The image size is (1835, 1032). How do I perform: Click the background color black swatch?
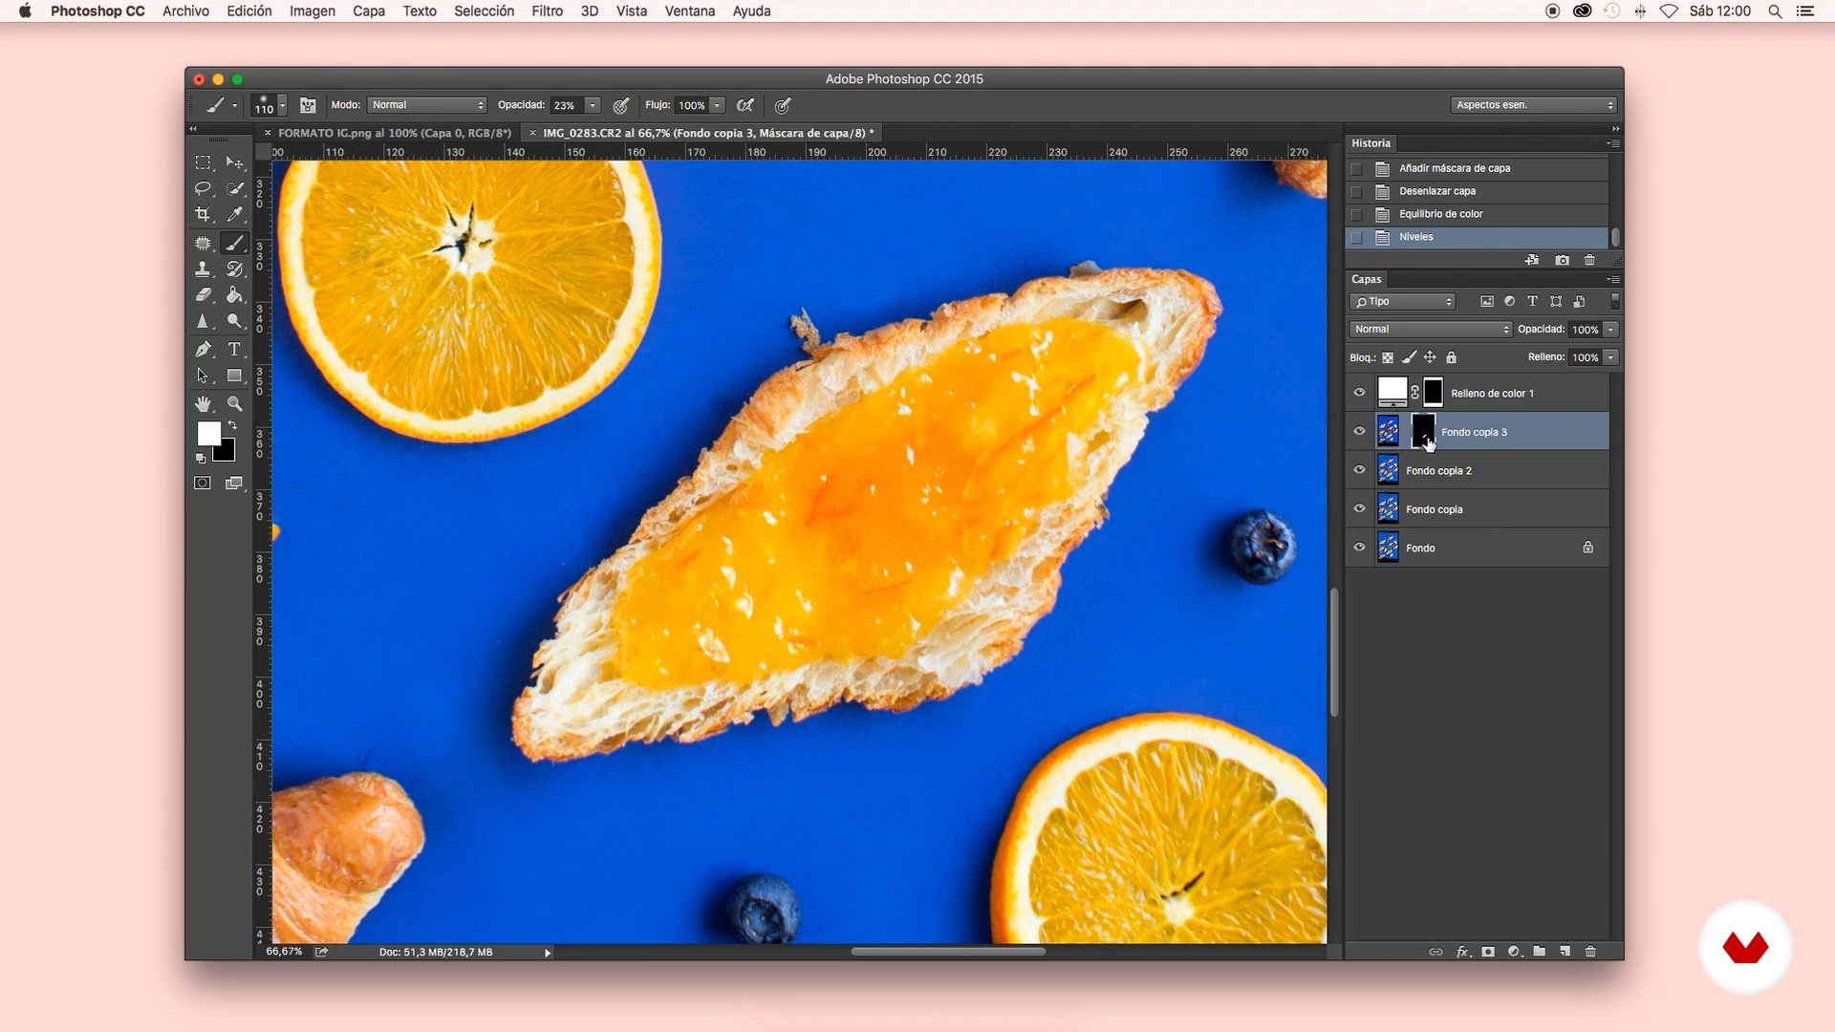pos(226,452)
